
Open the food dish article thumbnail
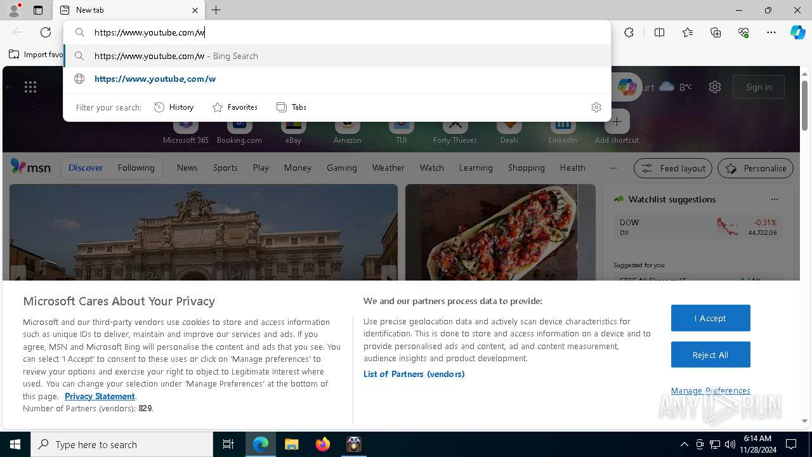click(x=501, y=232)
